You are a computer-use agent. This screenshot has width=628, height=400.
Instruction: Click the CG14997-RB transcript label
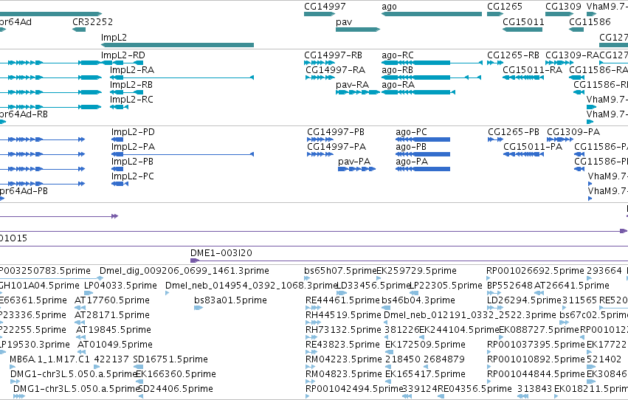[334, 55]
